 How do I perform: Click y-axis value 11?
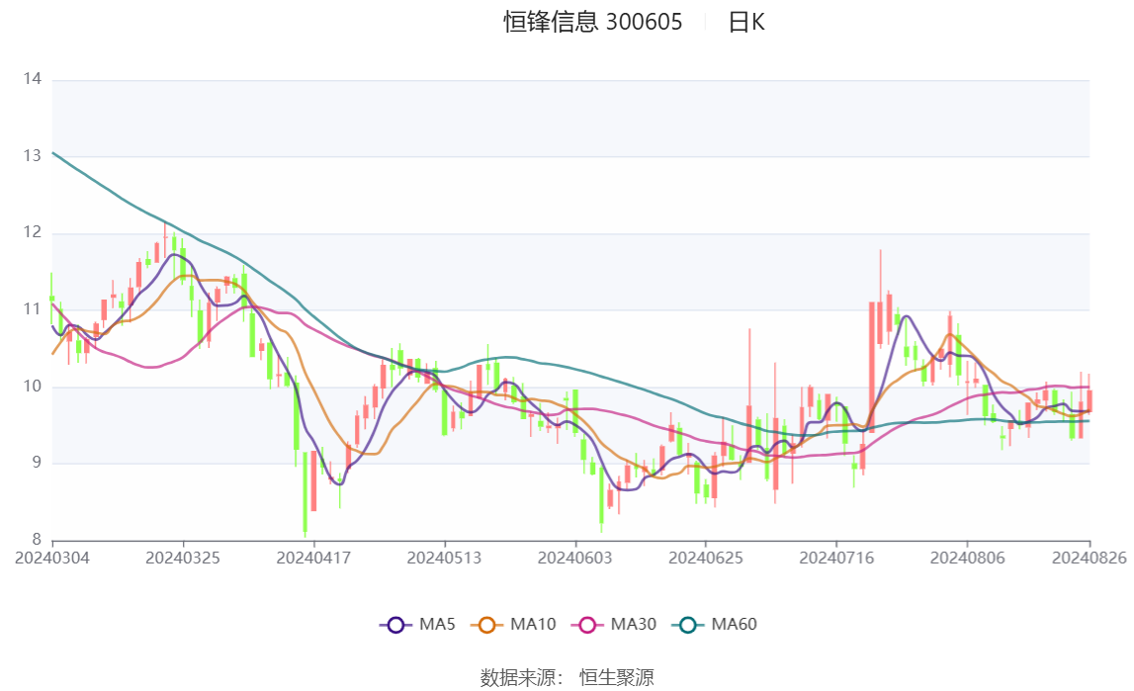(33, 309)
